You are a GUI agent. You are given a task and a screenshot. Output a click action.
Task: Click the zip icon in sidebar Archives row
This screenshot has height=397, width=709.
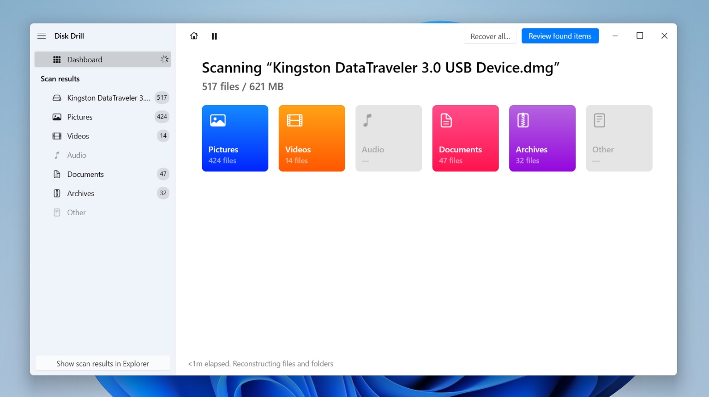point(57,193)
